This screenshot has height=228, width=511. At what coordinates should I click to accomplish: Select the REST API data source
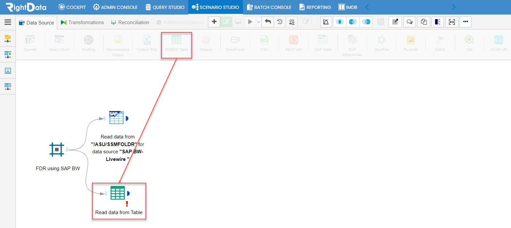tap(293, 43)
